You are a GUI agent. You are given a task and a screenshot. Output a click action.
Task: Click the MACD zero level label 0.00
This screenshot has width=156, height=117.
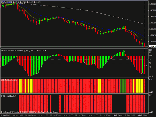tap(151, 56)
